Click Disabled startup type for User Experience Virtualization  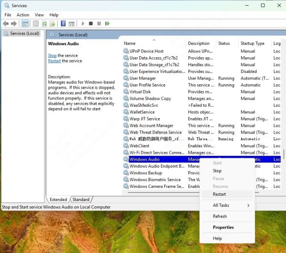pos(249,71)
